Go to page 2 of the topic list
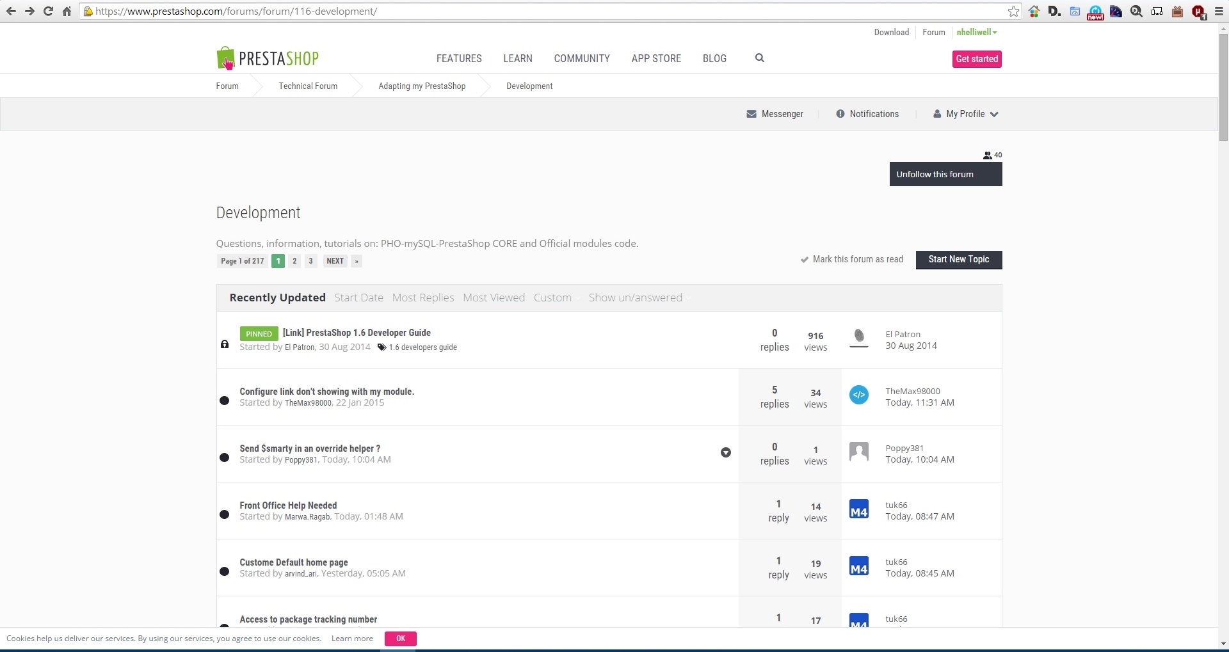Image resolution: width=1229 pixels, height=652 pixels. pos(294,261)
